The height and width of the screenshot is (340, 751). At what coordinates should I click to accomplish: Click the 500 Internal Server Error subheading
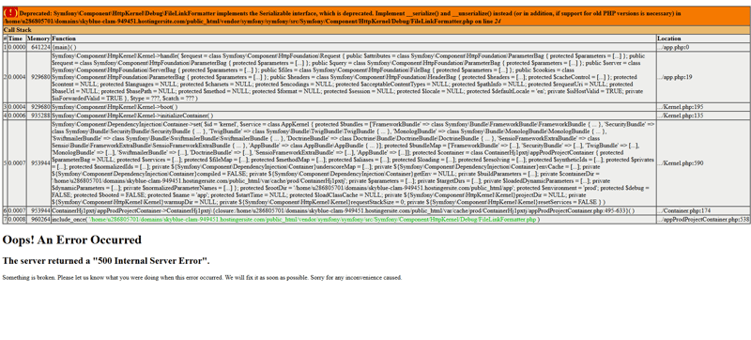tap(106, 261)
